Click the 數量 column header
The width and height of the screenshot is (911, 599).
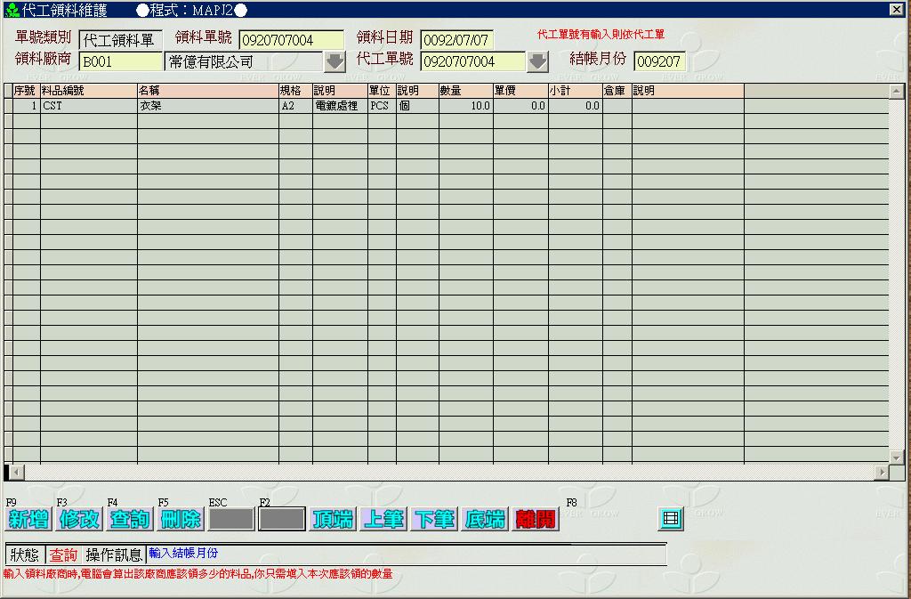coord(465,91)
